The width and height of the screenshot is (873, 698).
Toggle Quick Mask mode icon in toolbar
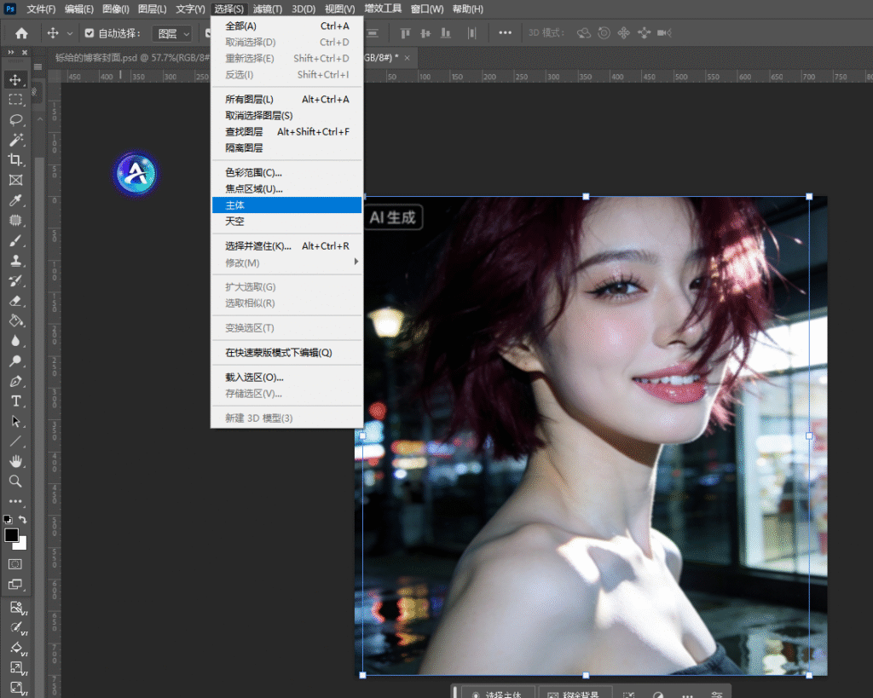pyautogui.click(x=15, y=564)
